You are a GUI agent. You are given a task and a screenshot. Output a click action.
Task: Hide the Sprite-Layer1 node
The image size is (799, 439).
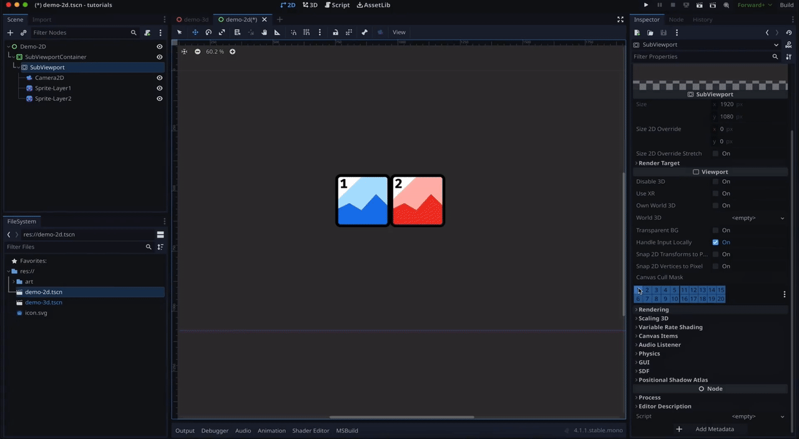click(159, 88)
